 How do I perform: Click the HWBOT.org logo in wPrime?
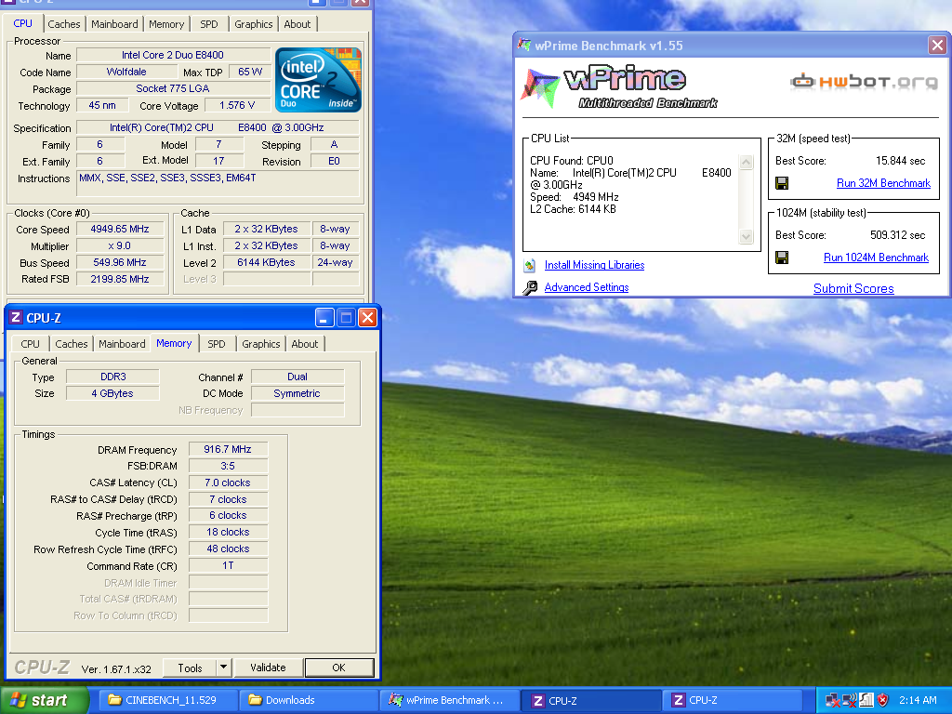(x=864, y=82)
